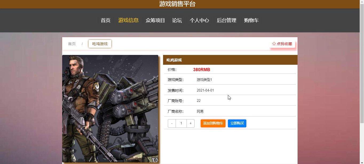
Task: Open 后台管理 from the navigation bar
Action: [227, 20]
